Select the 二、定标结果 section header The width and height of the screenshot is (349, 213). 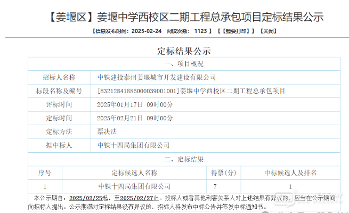tap(184, 159)
